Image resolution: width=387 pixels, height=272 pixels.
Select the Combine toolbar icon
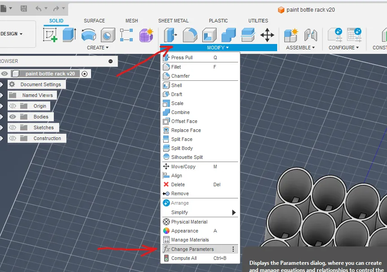pos(229,35)
